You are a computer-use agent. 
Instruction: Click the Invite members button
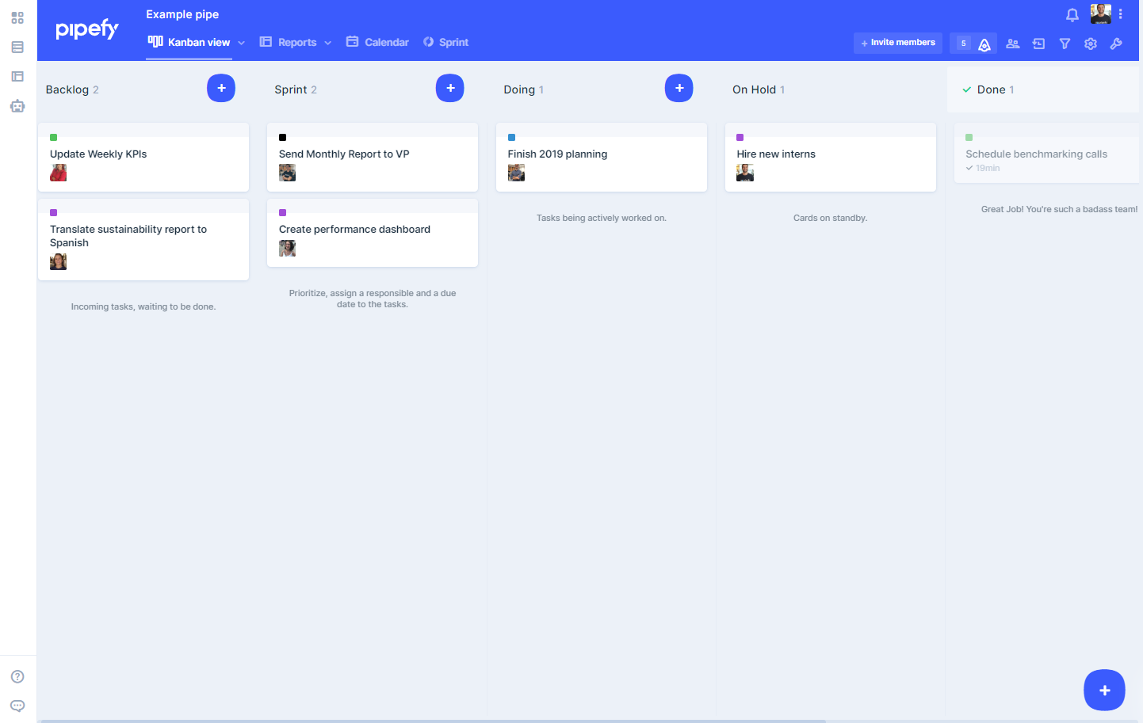click(x=897, y=43)
